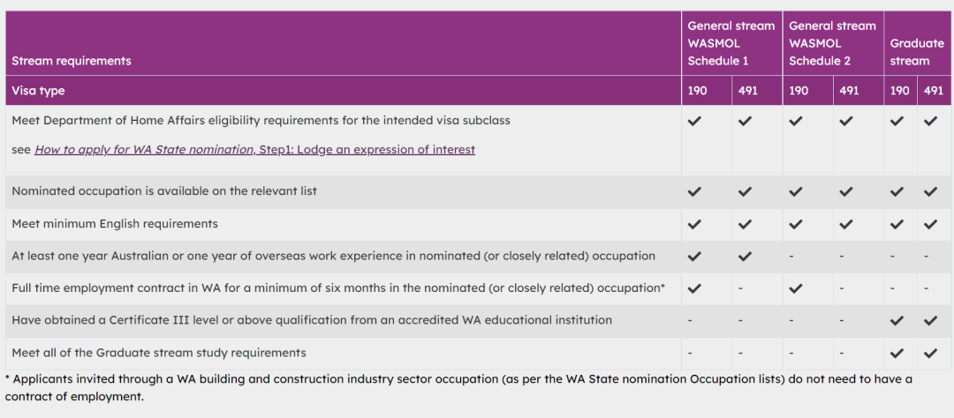Click checkmark for work experience under Schedule 1 visa 491

click(x=745, y=257)
